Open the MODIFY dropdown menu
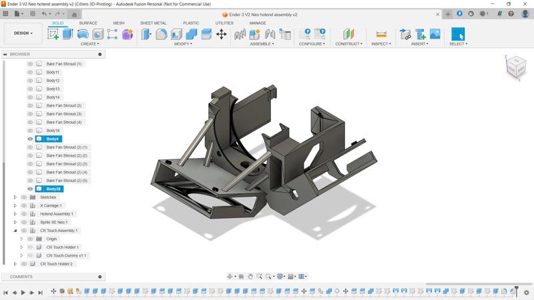Image resolution: width=534 pixels, height=300 pixels. coord(183,44)
